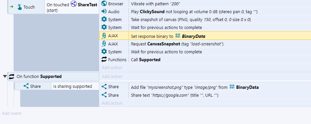The width and height of the screenshot is (311, 124).
Task: Select Play ClickySound audio action
Action: coord(220,12)
